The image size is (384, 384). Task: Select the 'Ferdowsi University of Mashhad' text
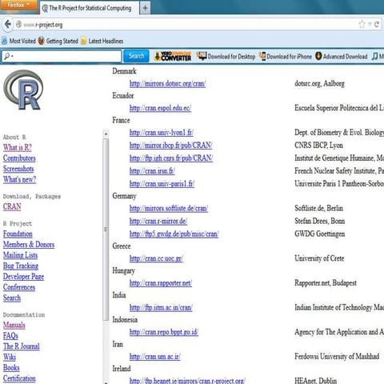tap(337, 357)
